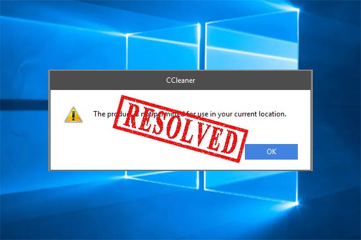Click the desktop wallpaper right of the dialog
The width and height of the screenshot is (361, 240).
pyautogui.click(x=337, y=119)
